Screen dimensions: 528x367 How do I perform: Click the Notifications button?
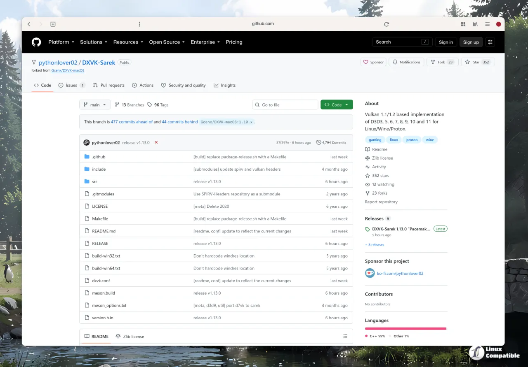click(406, 62)
